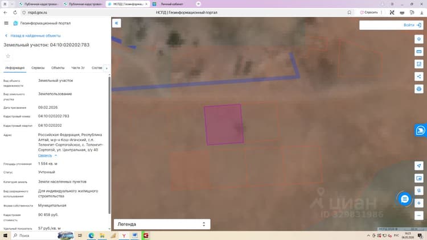Viewport: 427px width, 240px height.
Task: Click the area value 1 594 кв. м
Action: [48, 164]
